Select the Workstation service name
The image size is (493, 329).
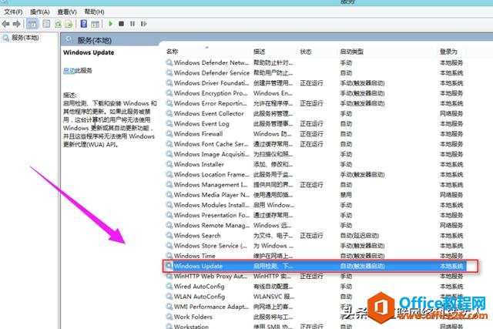(191, 326)
